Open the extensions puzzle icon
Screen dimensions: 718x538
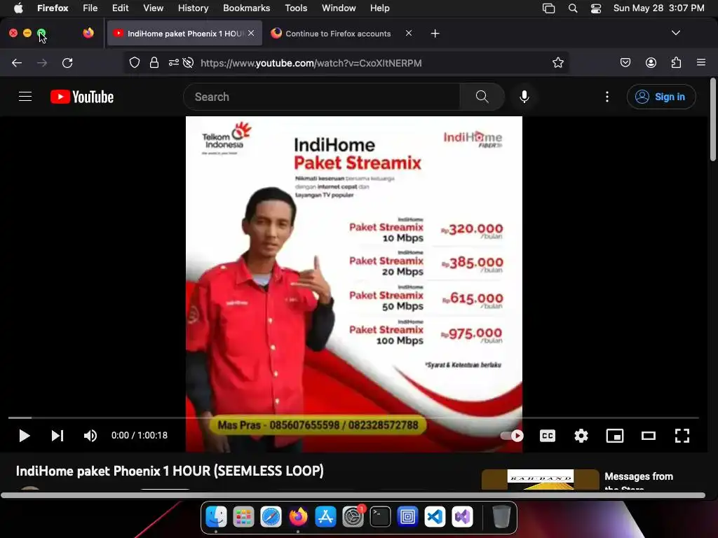[676, 62]
